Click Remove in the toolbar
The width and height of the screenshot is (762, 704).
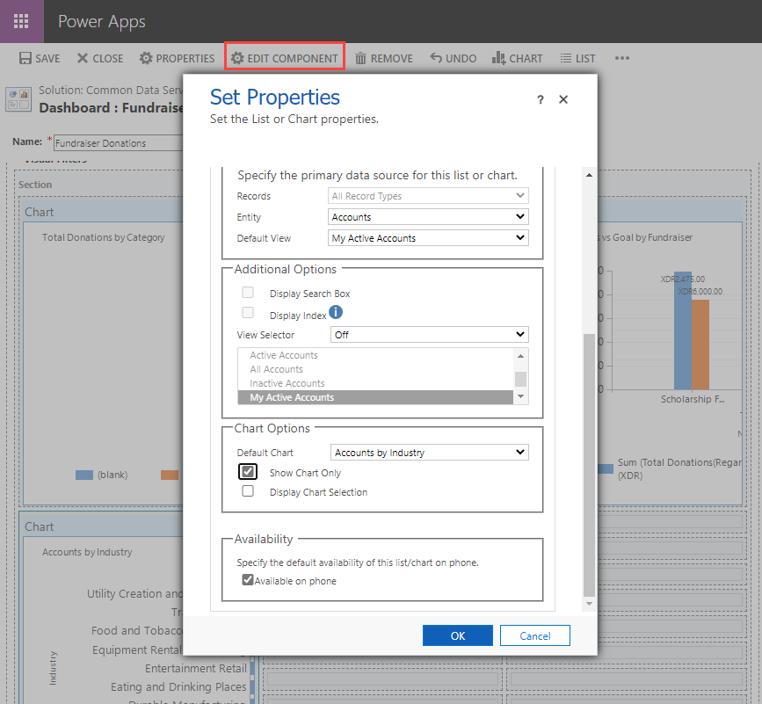tap(384, 58)
